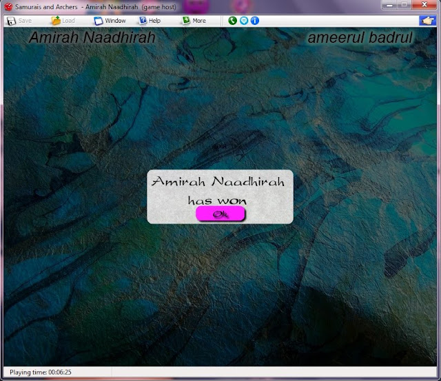Image resolution: width=441 pixels, height=381 pixels.
Task: Click the blue info icon
Action: 255,21
